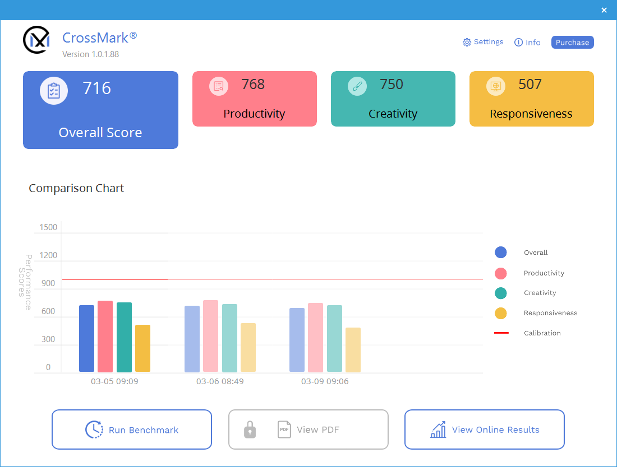Select the 03-09 09:06 blue Overall bar
The width and height of the screenshot is (617, 467).
[x=297, y=340]
